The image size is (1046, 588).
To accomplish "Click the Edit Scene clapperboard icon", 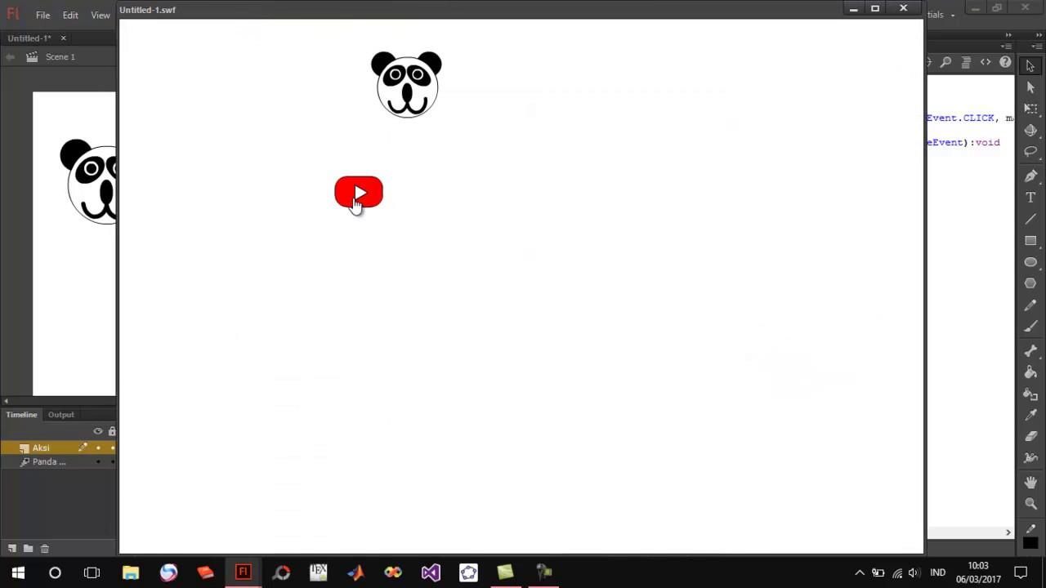I will tap(32, 57).
